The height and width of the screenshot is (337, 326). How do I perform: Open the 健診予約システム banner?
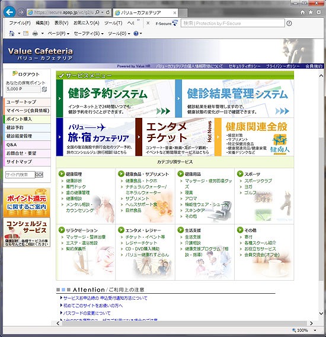coord(116,98)
